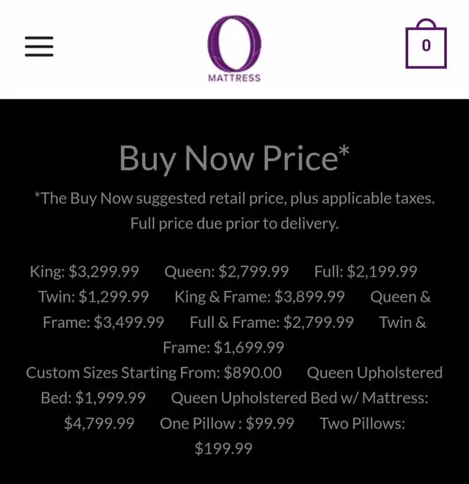The width and height of the screenshot is (469, 484).
Task: Click the Buy Now Price heading
Action: [234, 157]
